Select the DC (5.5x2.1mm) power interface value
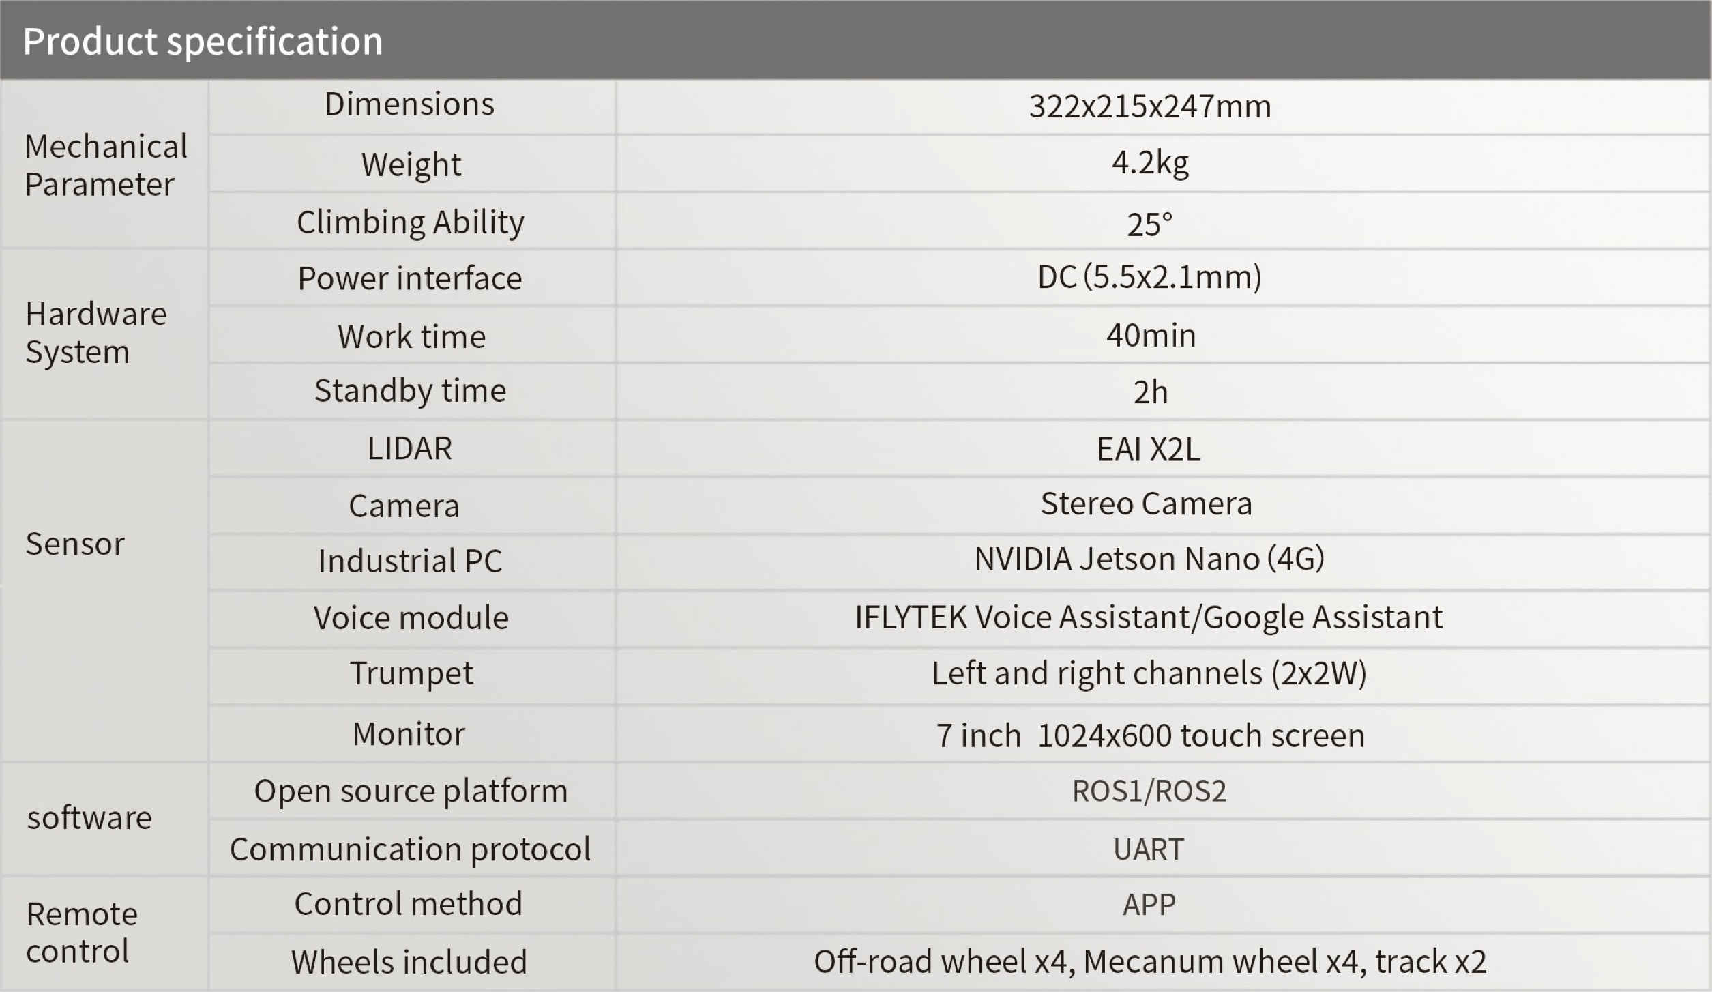Screen dimensions: 1712x992 click(1149, 277)
